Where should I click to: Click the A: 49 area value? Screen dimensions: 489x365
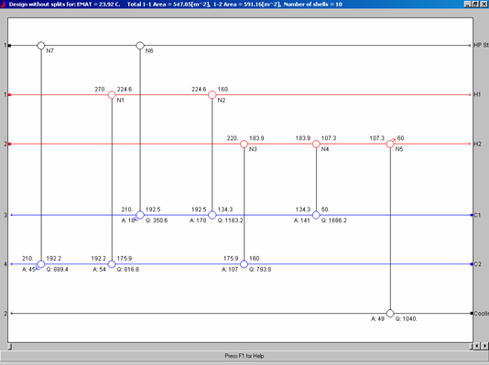(x=377, y=319)
